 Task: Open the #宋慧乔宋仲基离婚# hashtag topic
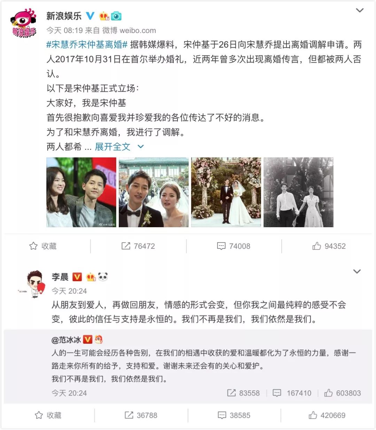[87, 45]
